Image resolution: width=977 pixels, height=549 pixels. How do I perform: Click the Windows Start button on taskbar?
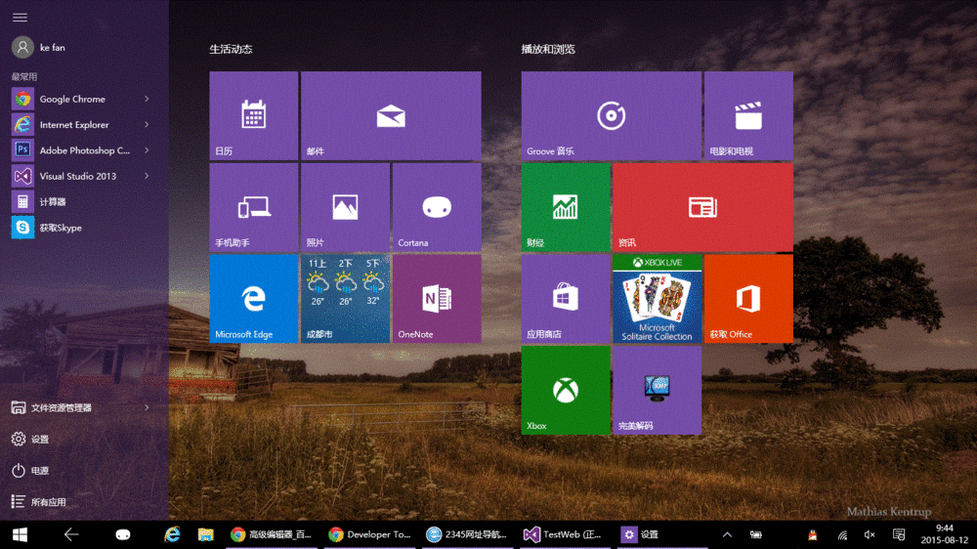pos(20,534)
